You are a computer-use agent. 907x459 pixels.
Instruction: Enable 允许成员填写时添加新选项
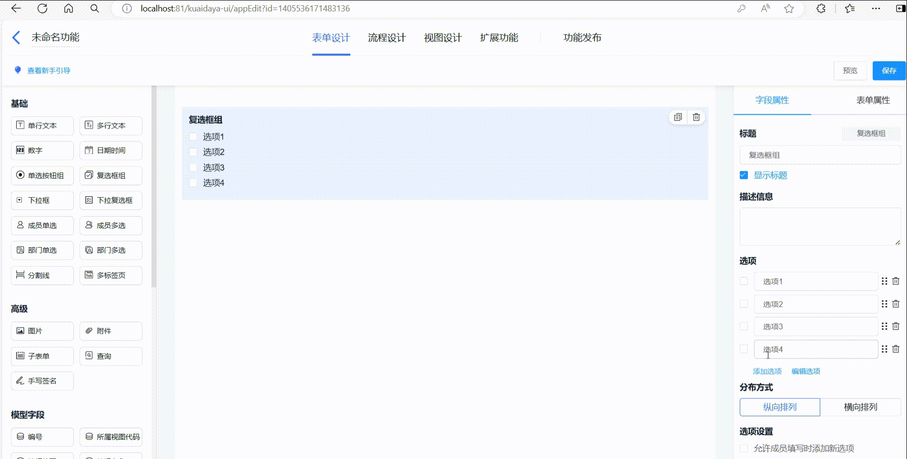click(744, 448)
